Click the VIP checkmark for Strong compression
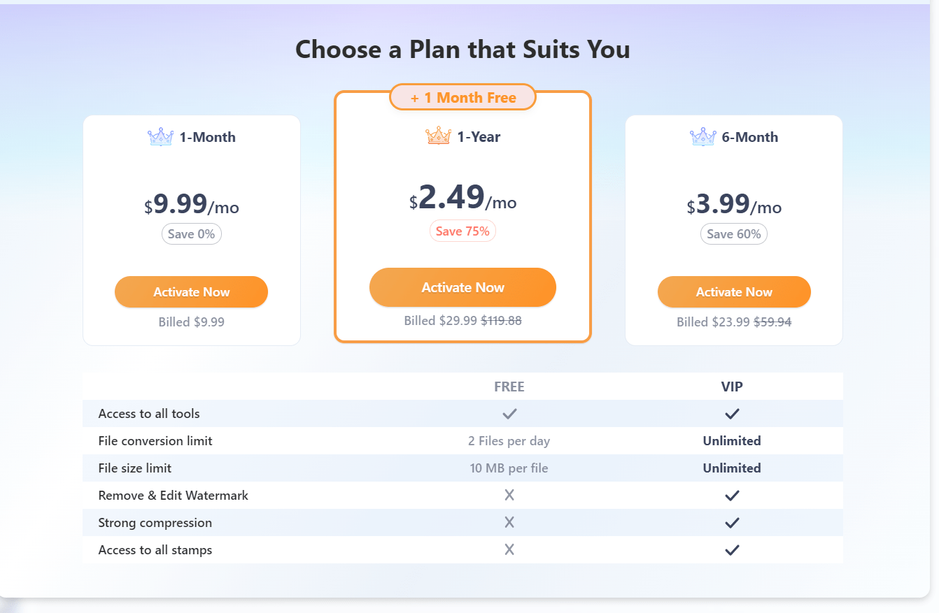Screen dimensions: 939x613 pos(732,523)
